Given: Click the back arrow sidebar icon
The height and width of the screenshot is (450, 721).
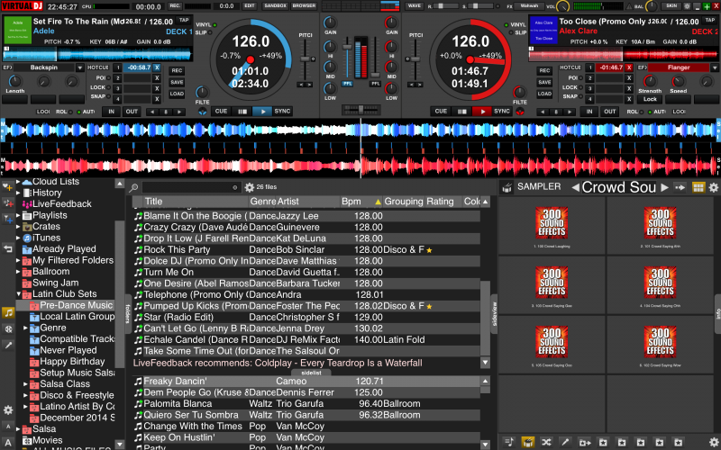Looking at the screenshot, I should tap(8, 249).
